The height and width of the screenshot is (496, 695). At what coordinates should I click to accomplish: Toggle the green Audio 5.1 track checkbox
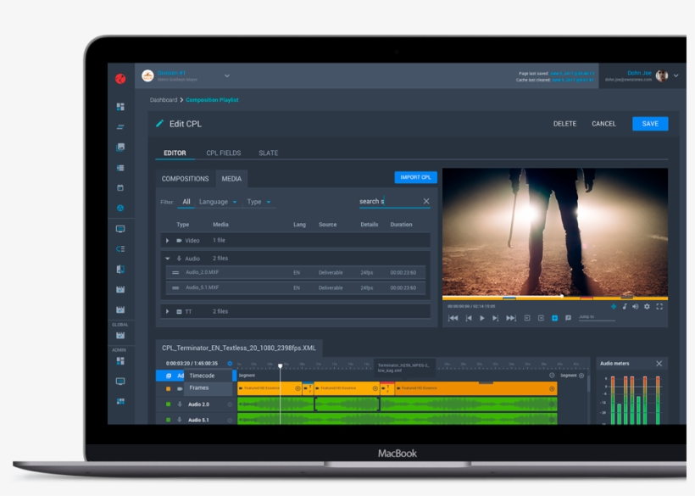point(169,420)
